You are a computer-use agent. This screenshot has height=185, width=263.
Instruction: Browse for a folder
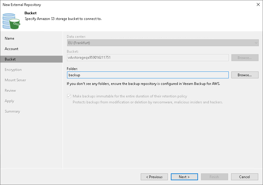pyautogui.click(x=245, y=75)
